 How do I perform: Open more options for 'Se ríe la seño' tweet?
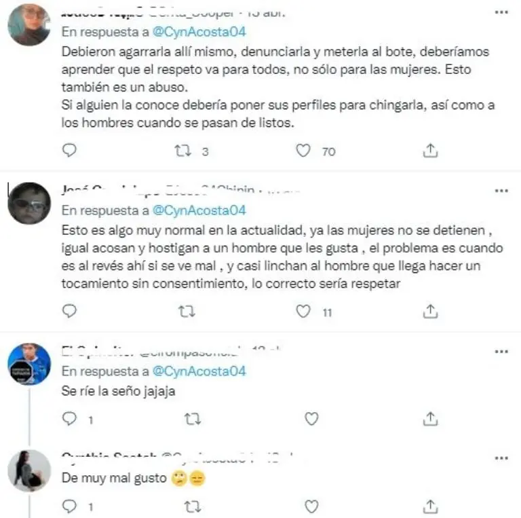(501, 352)
